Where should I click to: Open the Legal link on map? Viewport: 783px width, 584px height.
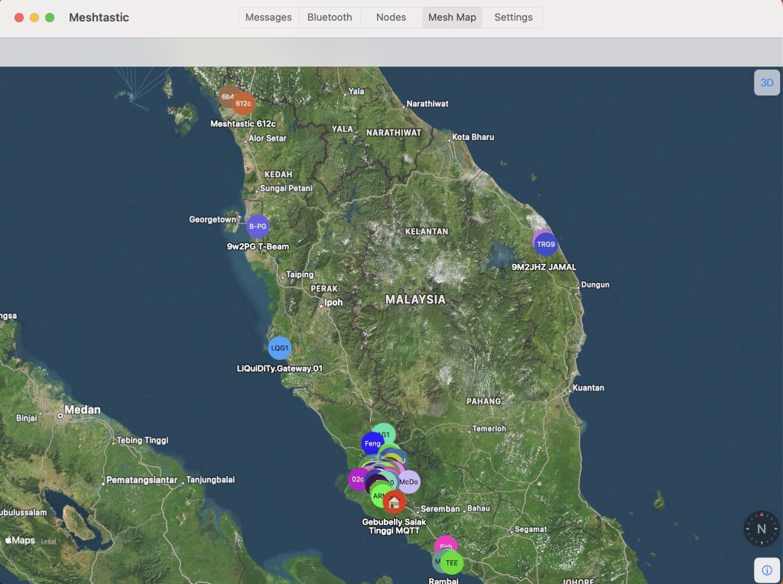tap(48, 541)
